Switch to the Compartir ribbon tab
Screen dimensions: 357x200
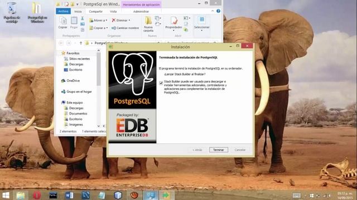[95, 11]
